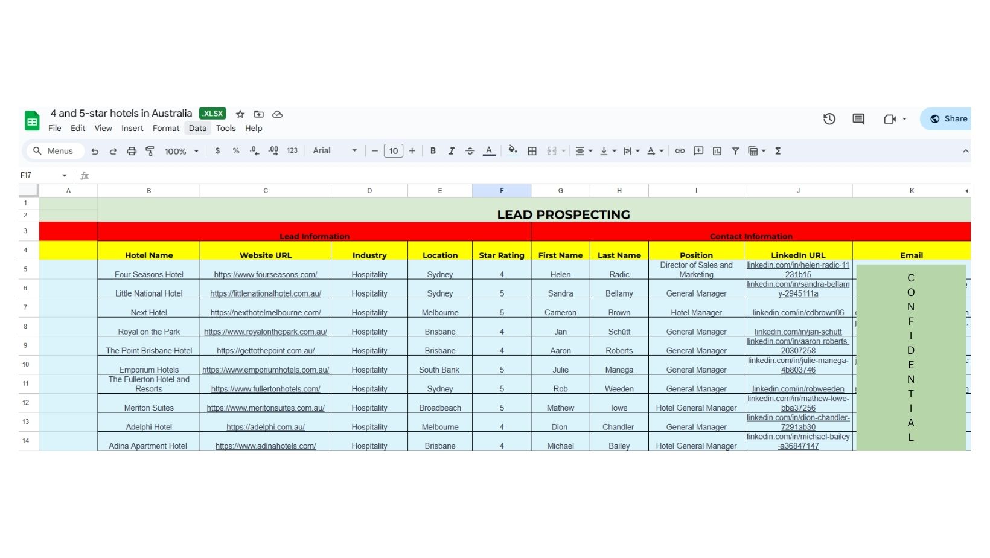Click the Meet video camera icon
Viewport: 990px width, 558px height.
tap(889, 119)
